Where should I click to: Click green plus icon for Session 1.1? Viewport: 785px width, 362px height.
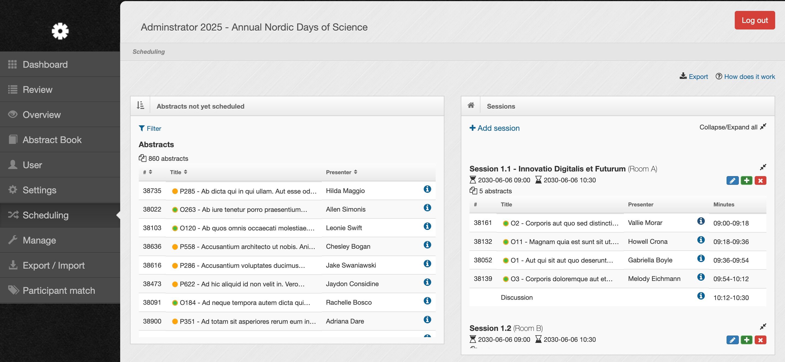tap(746, 180)
